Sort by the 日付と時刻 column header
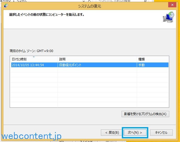This screenshot has width=180, height=142. tap(34, 59)
